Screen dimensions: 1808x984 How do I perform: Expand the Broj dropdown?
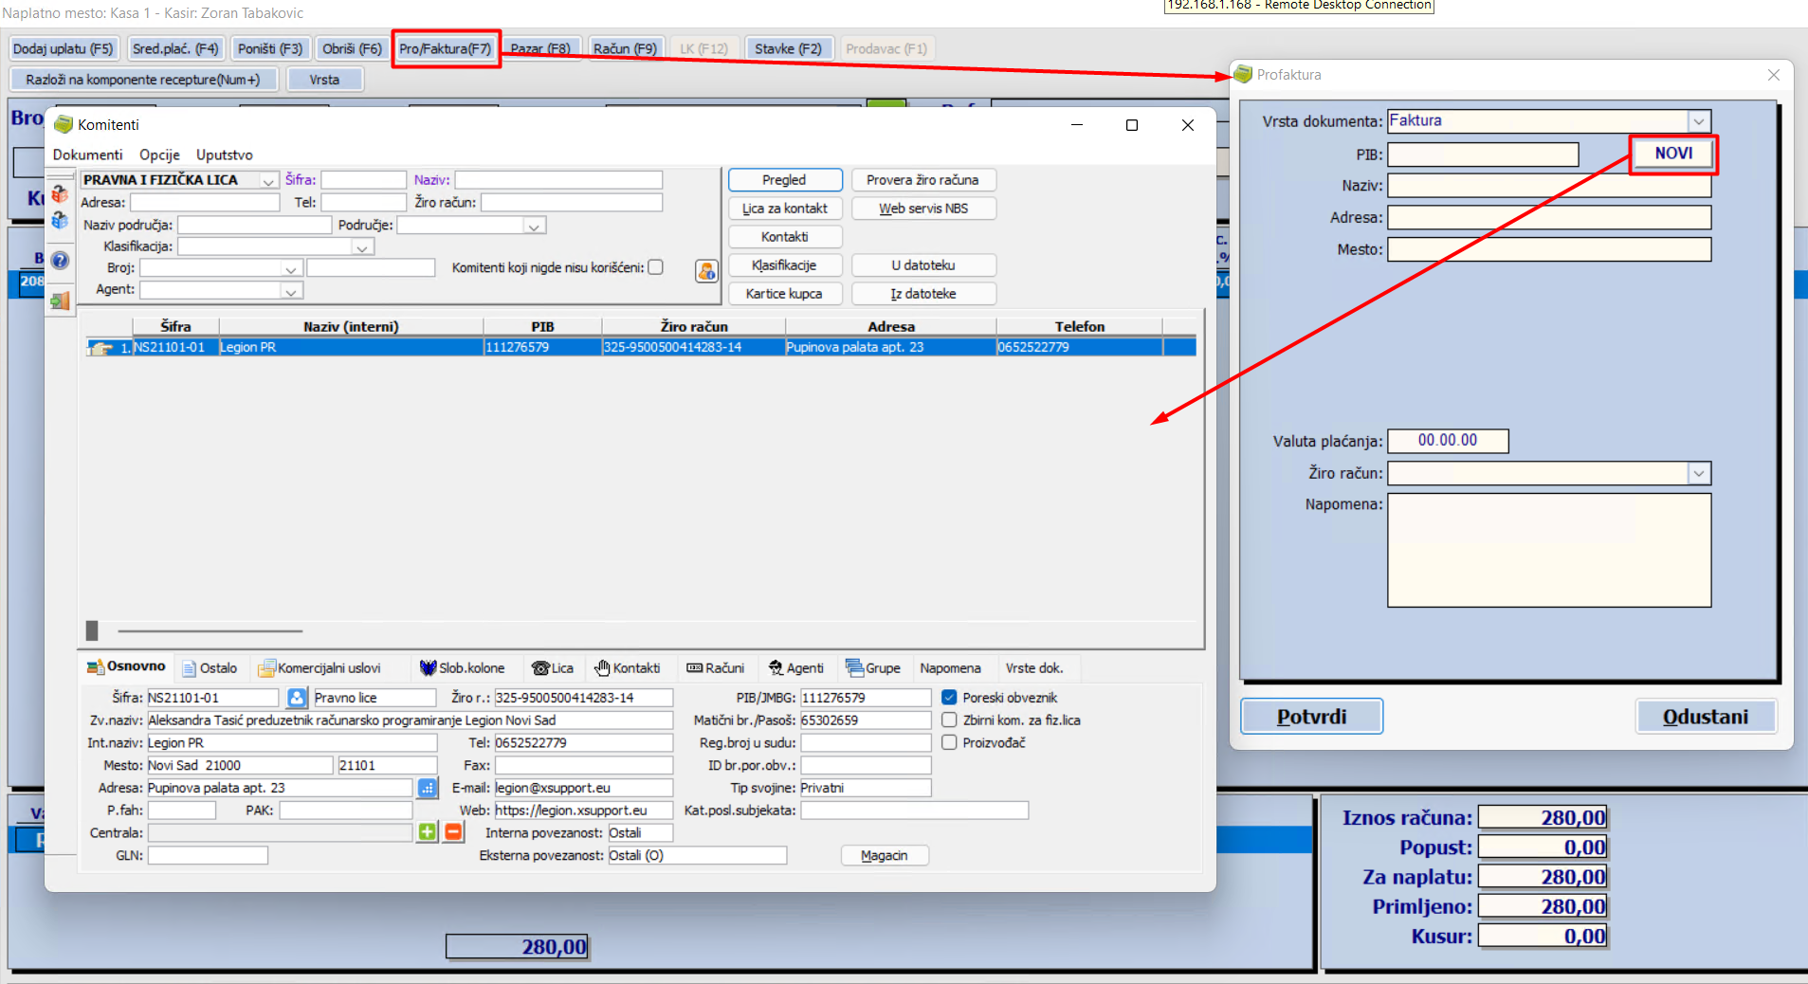coord(291,268)
